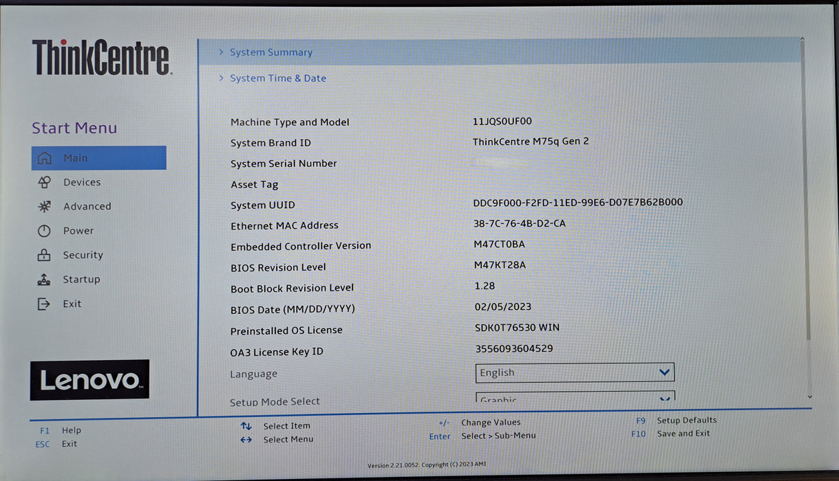Click the Lenovo logo
839x481 pixels.
(x=89, y=380)
